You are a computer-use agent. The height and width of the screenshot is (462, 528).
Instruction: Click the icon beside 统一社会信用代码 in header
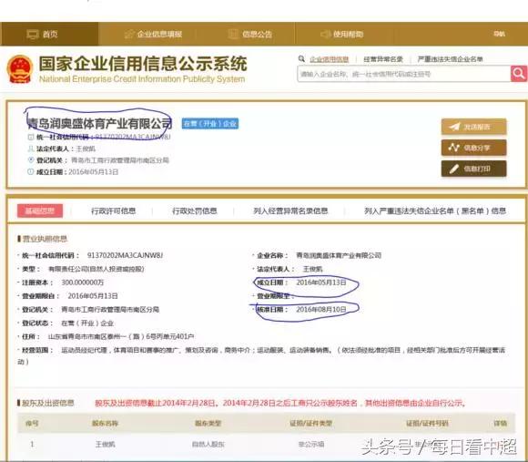[x=31, y=138]
